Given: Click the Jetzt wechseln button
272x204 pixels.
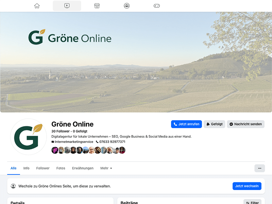Looking at the screenshot, I should tap(247, 186).
